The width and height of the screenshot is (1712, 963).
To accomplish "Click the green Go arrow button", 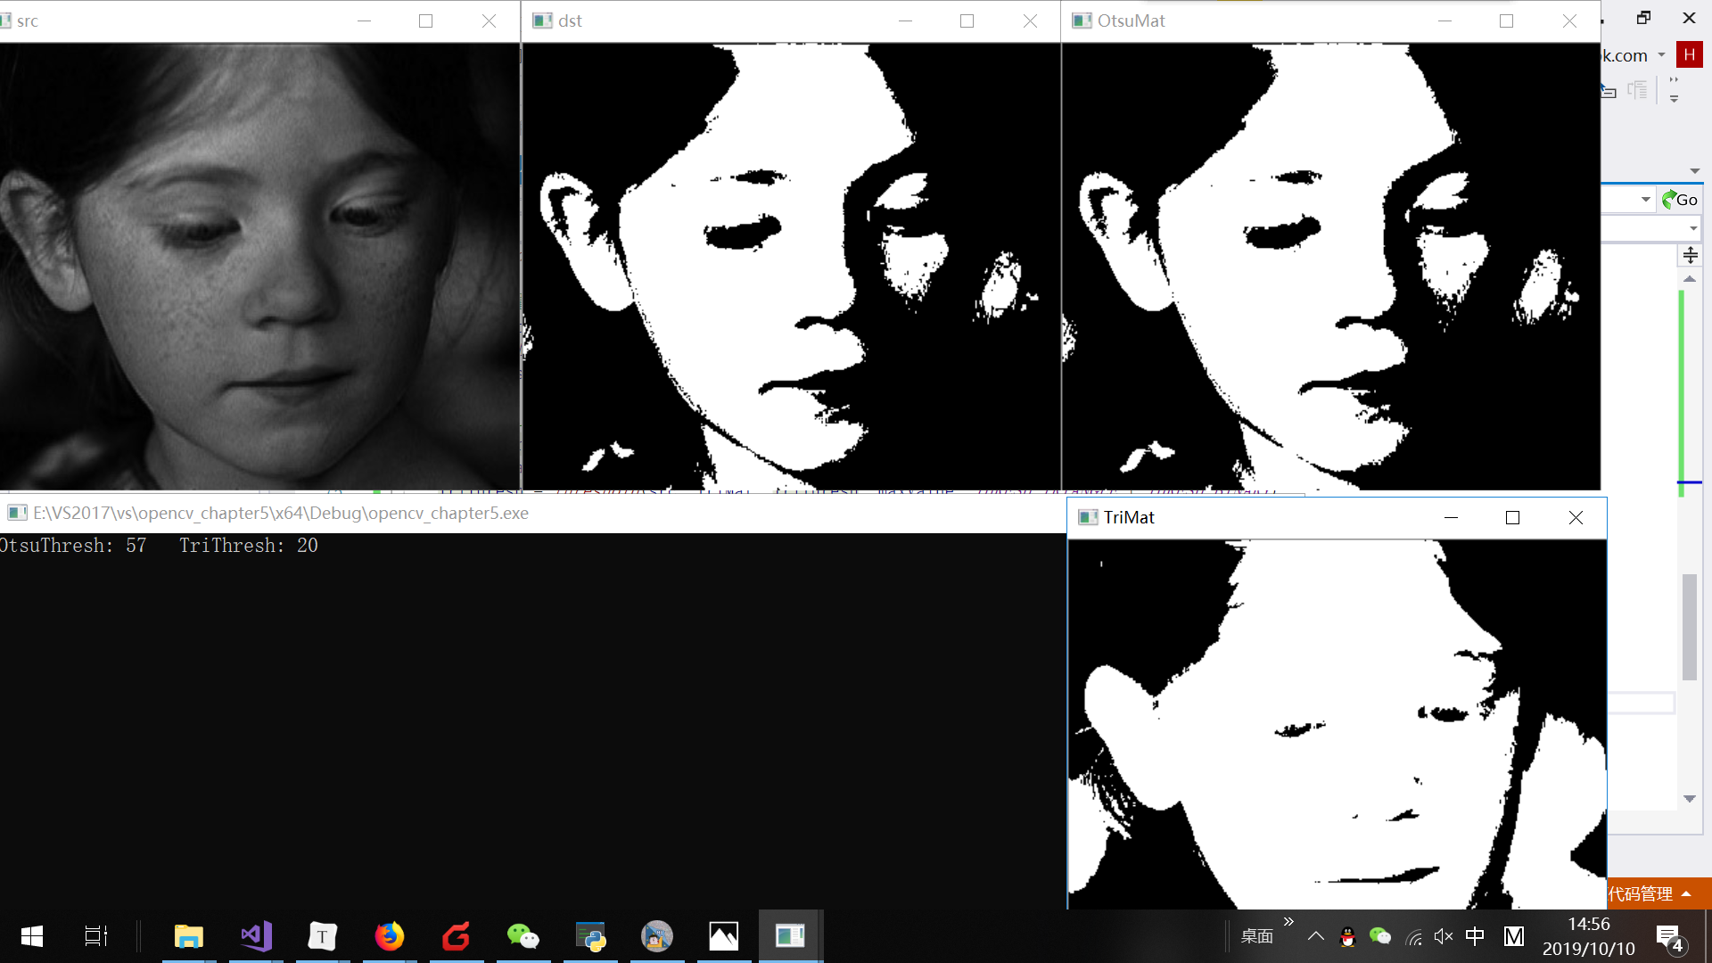I will pyautogui.click(x=1679, y=200).
